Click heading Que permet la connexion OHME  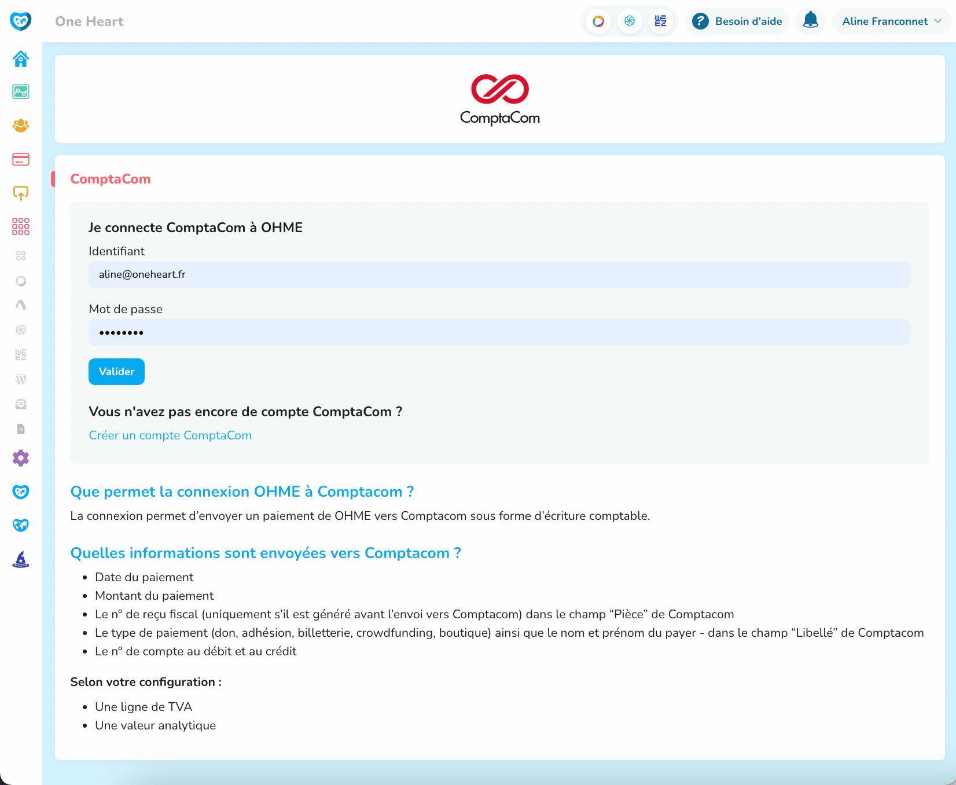tap(242, 491)
